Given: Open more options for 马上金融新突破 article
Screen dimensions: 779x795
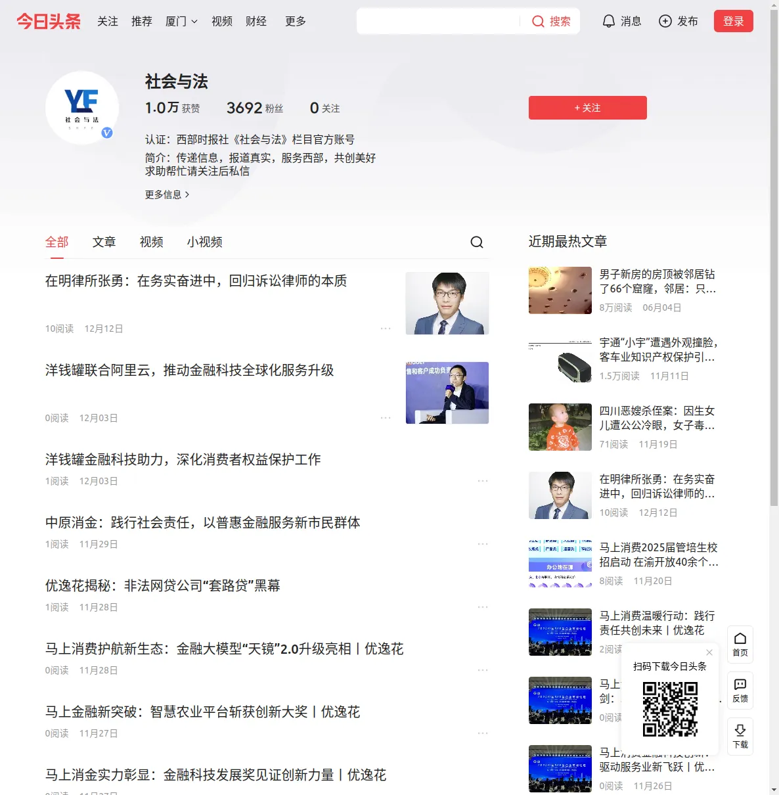Looking at the screenshot, I should click(483, 733).
